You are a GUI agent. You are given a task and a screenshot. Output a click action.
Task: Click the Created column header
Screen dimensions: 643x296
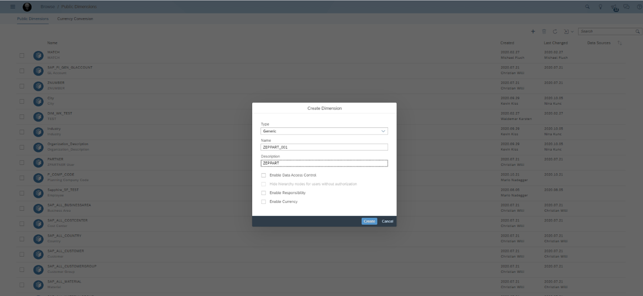pos(507,43)
